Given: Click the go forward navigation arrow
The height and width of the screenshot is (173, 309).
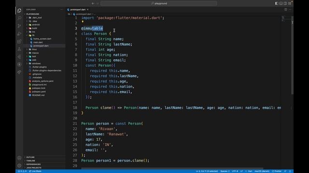Looking at the screenshot, I should pyautogui.click(x=98, y=3).
